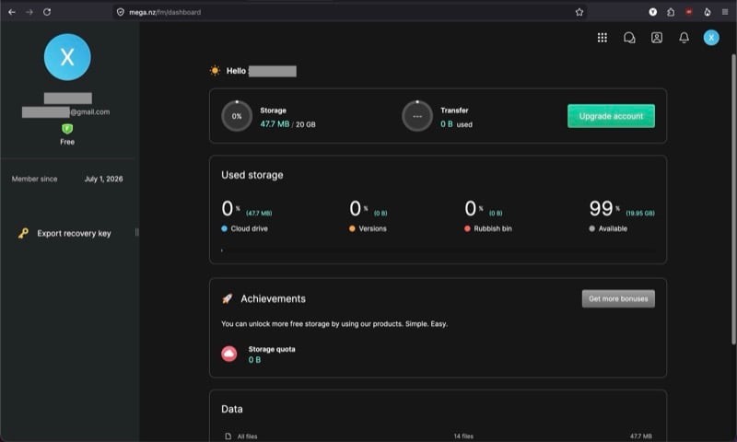The image size is (737, 442).
Task: Click Get more bonuses button
Action: [x=618, y=298]
